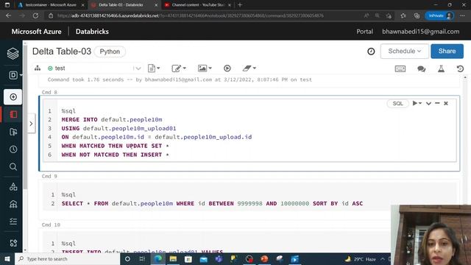Open the Edit menu dropdown in notebook toolbar
The width and height of the screenshot is (471, 265).
(x=179, y=68)
